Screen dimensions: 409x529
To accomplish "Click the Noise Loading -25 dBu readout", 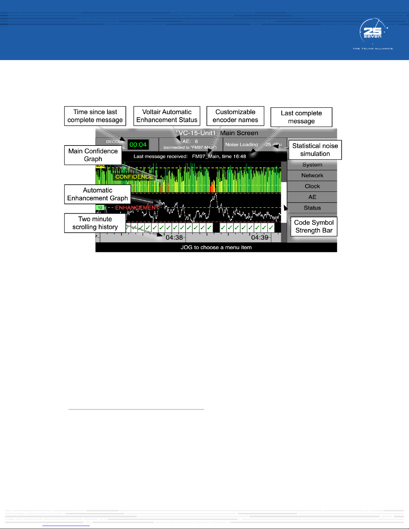I will pyautogui.click(x=253, y=145).
